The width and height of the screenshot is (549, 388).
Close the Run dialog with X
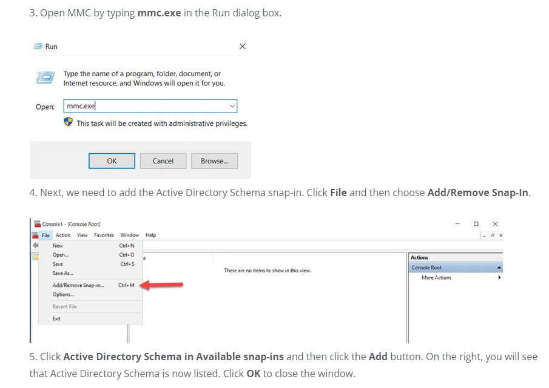[x=243, y=47]
